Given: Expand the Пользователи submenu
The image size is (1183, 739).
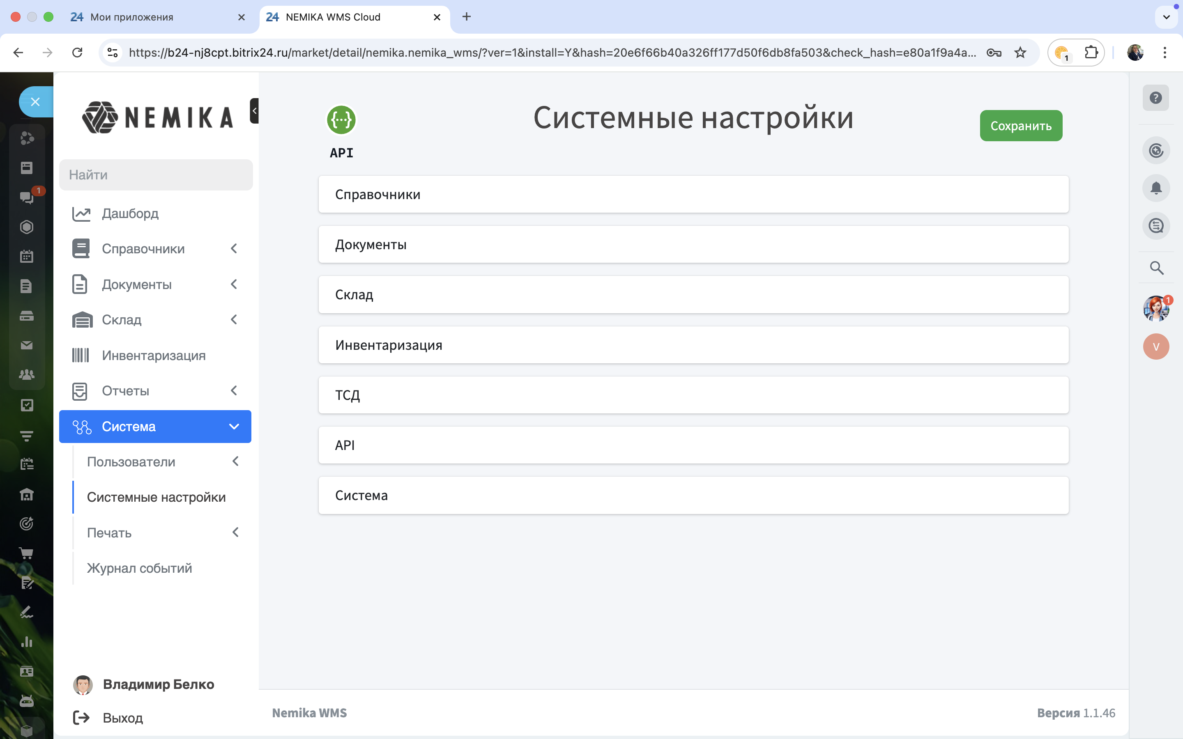Looking at the screenshot, I should click(235, 461).
